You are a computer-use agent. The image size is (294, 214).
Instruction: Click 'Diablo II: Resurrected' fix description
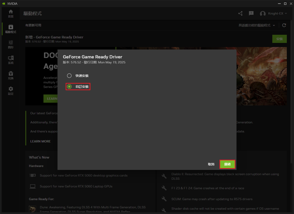coord(225,176)
